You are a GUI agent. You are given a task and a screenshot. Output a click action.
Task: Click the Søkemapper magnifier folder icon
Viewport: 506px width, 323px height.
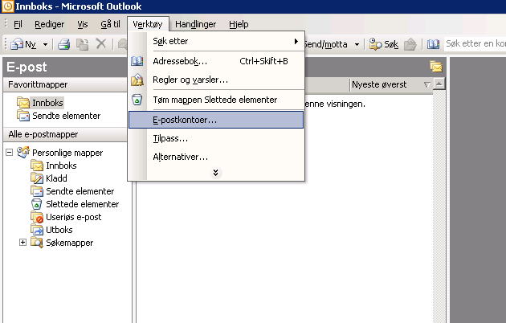pos(37,243)
